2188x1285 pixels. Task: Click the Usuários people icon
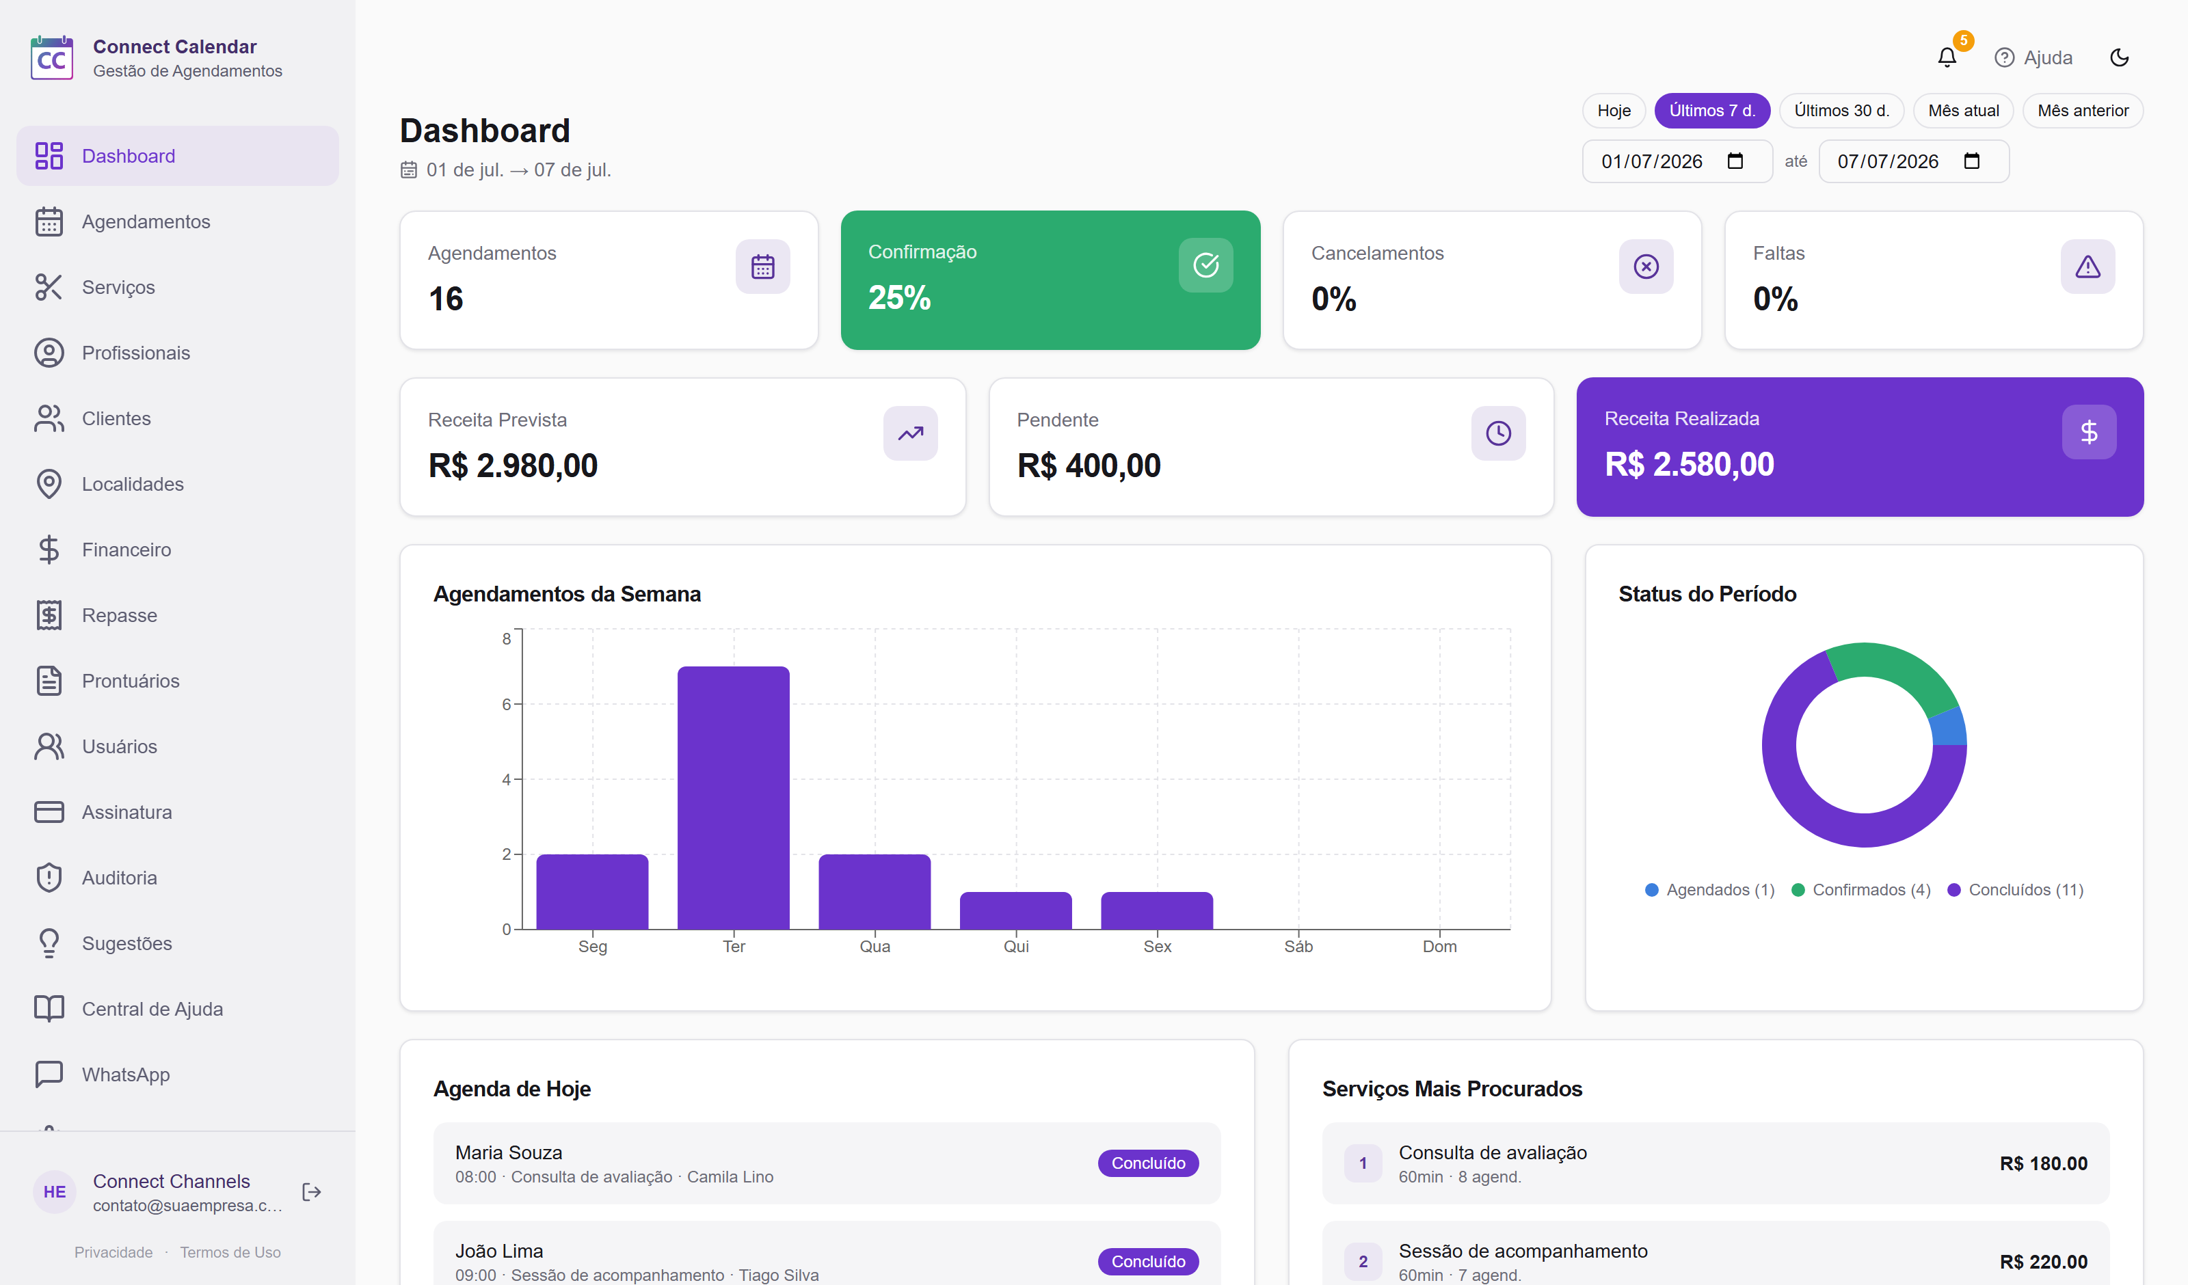(x=49, y=746)
